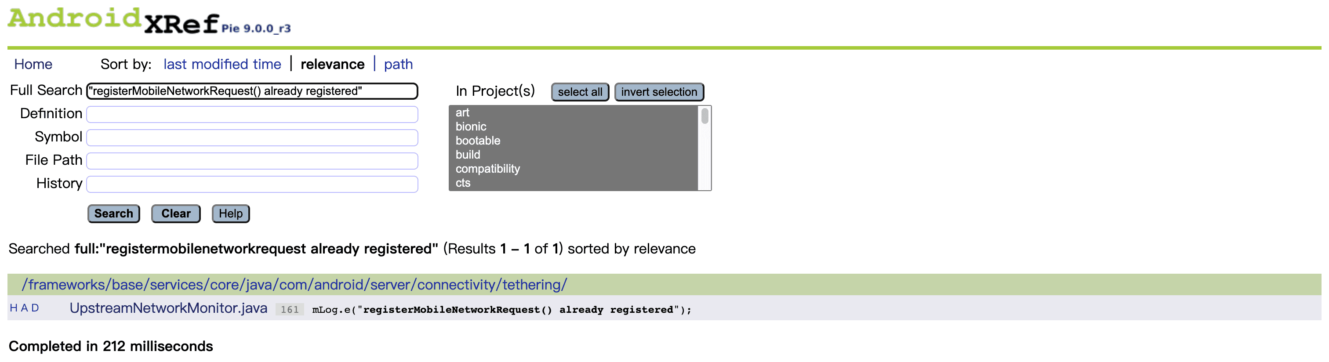Click the History input field
1329x362 pixels.
coord(252,184)
